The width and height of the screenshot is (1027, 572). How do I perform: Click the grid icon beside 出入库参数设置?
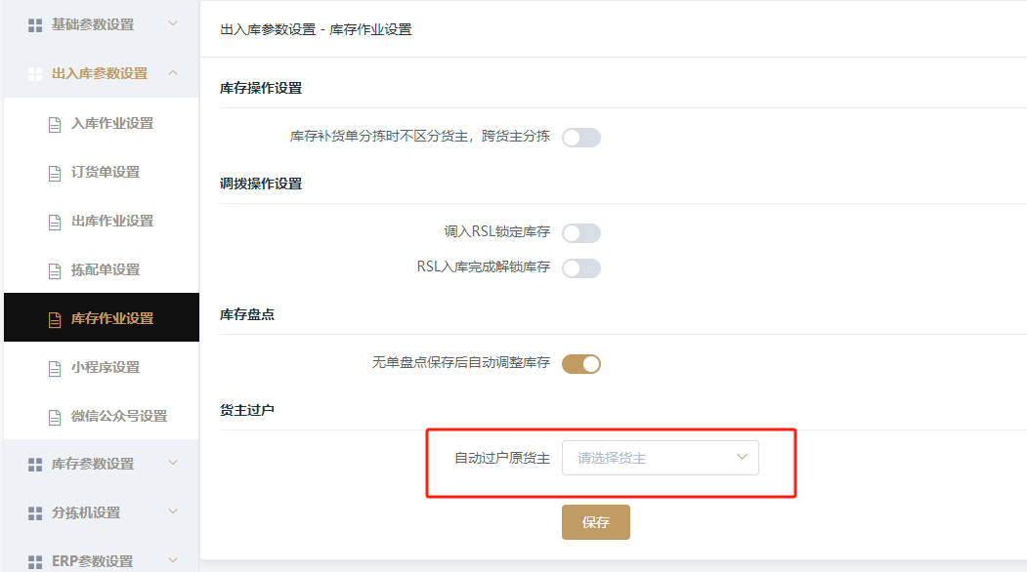(35, 74)
